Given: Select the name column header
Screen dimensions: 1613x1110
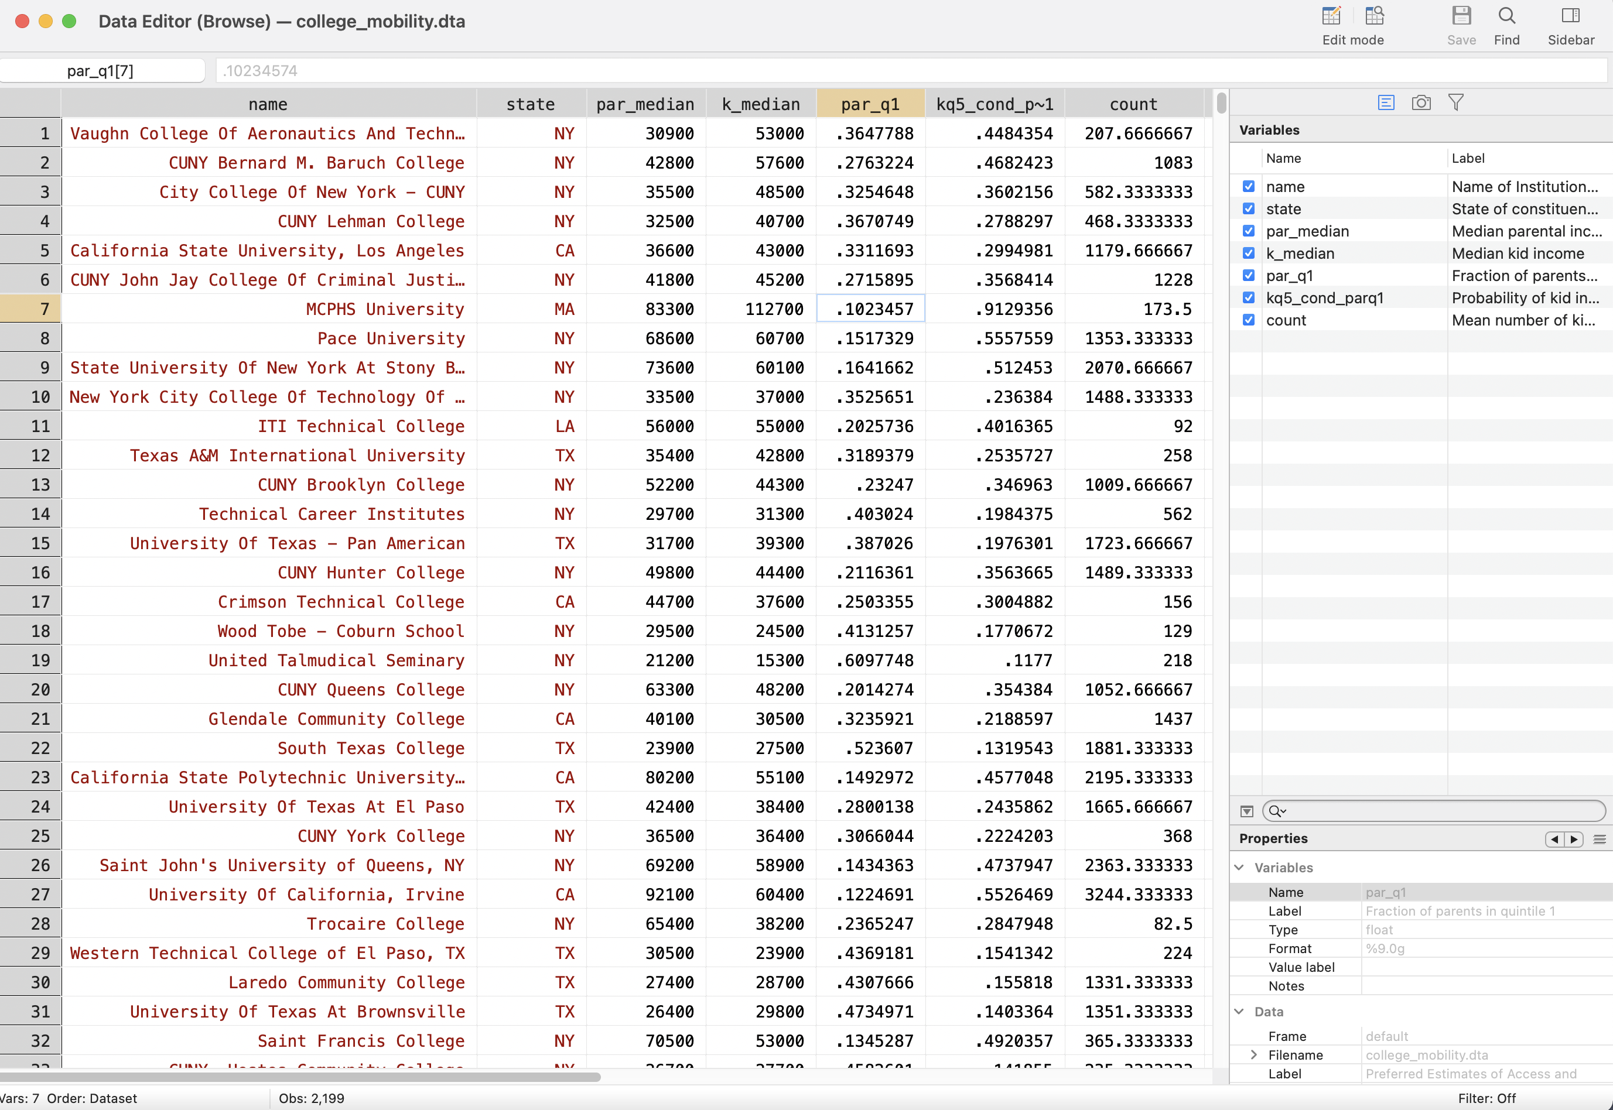Looking at the screenshot, I should click(269, 104).
